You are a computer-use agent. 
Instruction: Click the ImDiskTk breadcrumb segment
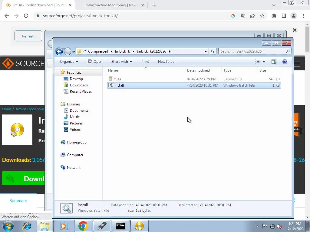click(122, 51)
